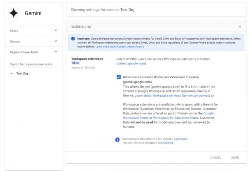Open Learn about Workspace services Gemini link

point(174,96)
